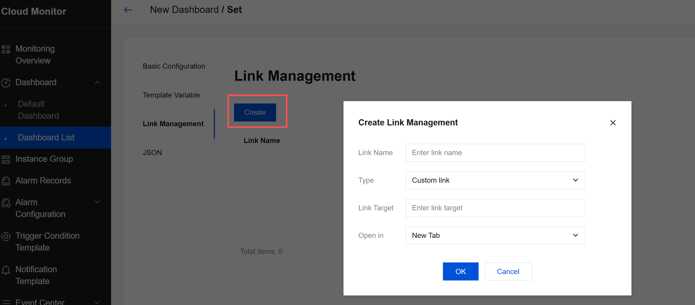Click the Alarm Configuration label in the sidebar
695x305 pixels.
(x=40, y=208)
